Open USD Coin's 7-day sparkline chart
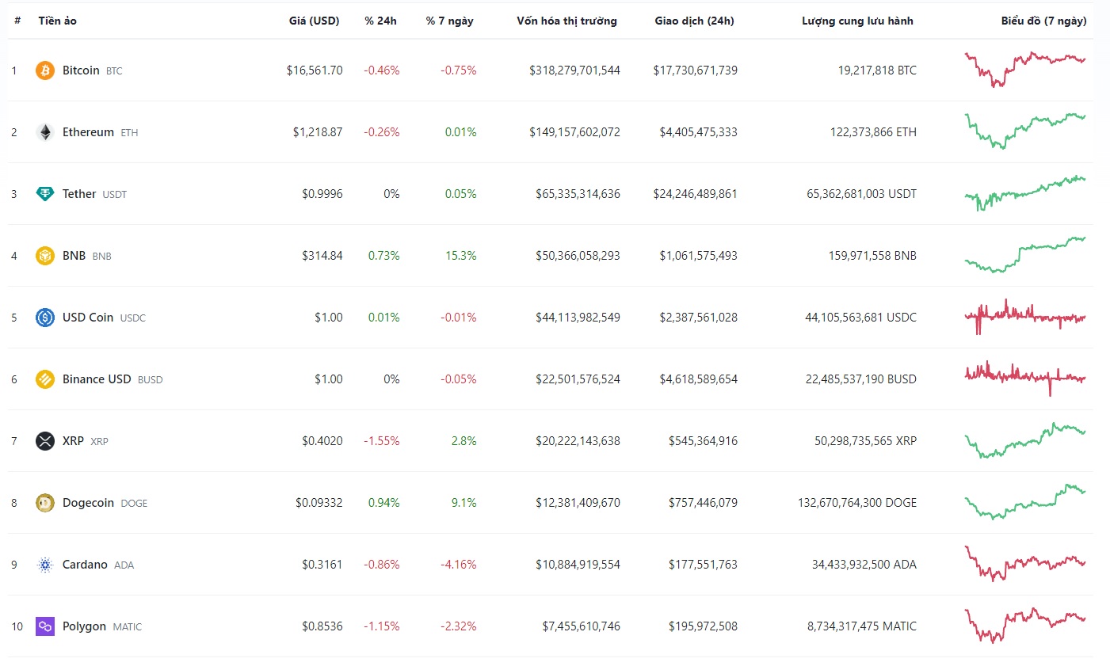1110x666 pixels. tap(1025, 317)
